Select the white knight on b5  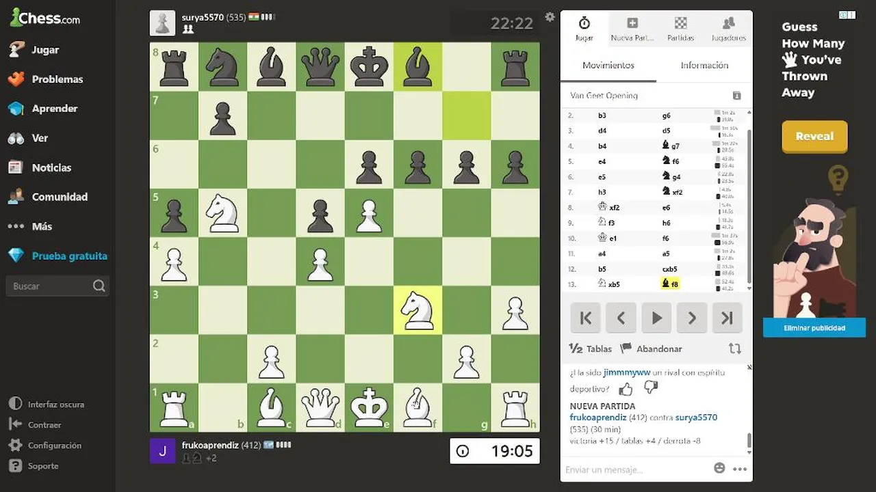tap(222, 213)
